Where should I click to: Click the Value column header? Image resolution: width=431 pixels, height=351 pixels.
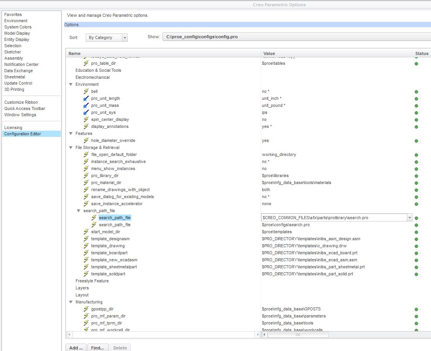click(x=336, y=53)
